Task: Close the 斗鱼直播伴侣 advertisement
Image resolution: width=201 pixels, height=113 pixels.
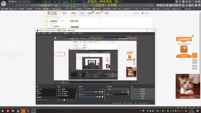Action: coord(193,36)
